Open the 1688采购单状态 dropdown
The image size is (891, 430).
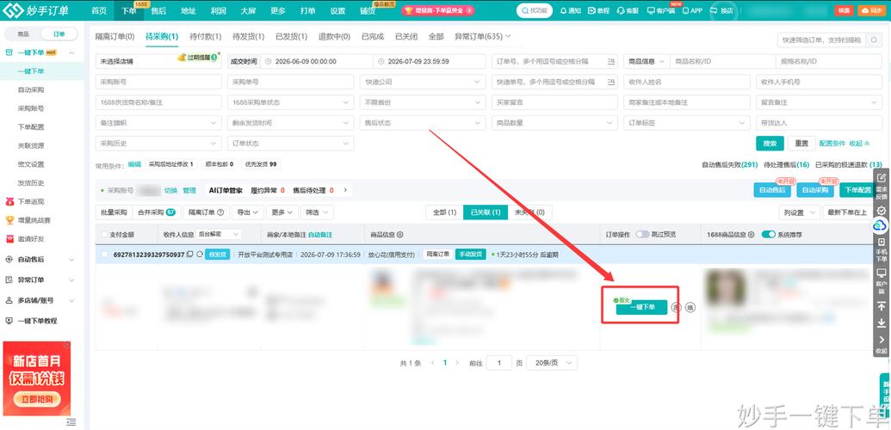pyautogui.click(x=290, y=103)
